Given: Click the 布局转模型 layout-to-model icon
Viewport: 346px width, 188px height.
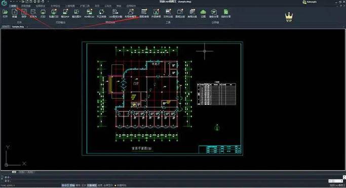Looking at the screenshot, I should [130, 13].
